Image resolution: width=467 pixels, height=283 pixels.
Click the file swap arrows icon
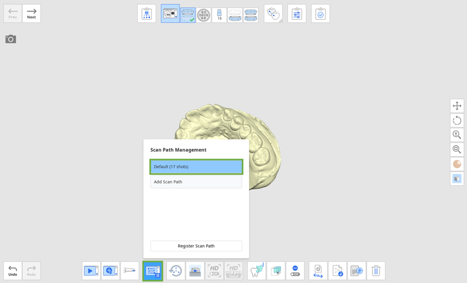click(318, 271)
